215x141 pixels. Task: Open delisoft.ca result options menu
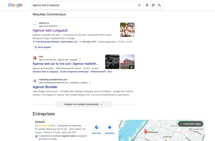click(60, 26)
